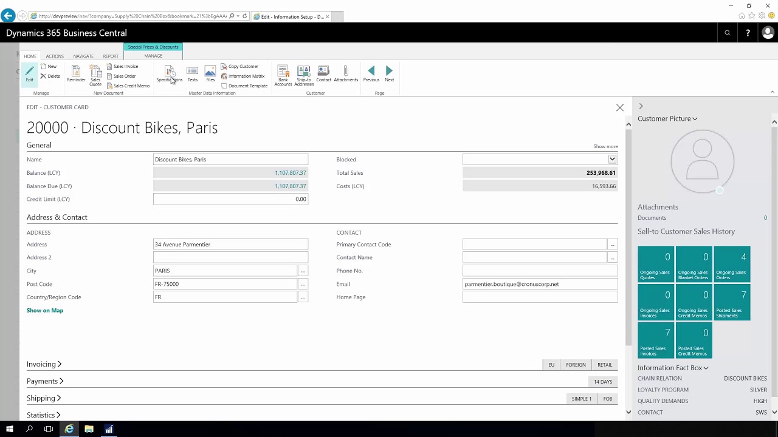Create a new Sales Quote
The image size is (778, 437).
tap(95, 75)
